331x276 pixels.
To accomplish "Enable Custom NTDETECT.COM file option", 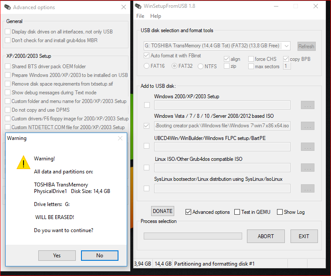I will pos(8,127).
